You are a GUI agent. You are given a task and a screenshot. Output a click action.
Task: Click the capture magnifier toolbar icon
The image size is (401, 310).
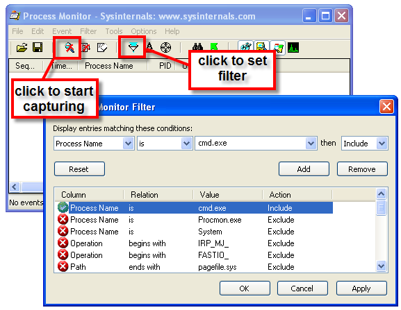pos(69,47)
